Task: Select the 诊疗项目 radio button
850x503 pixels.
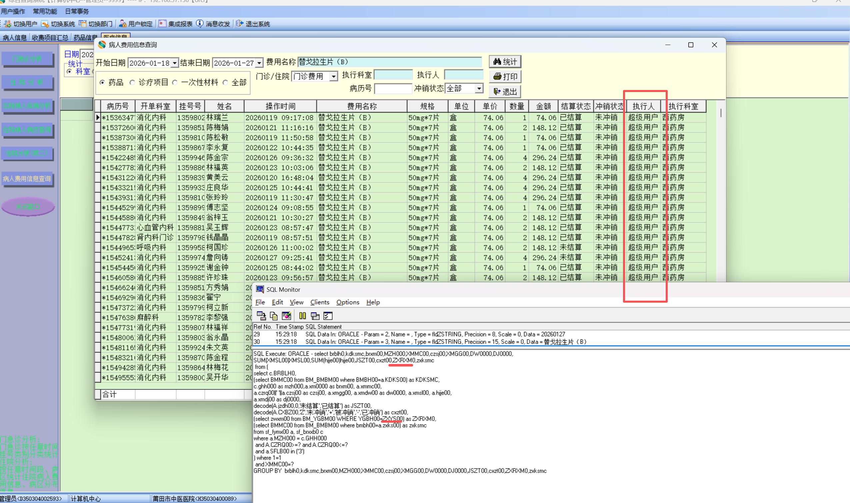Action: tap(132, 82)
